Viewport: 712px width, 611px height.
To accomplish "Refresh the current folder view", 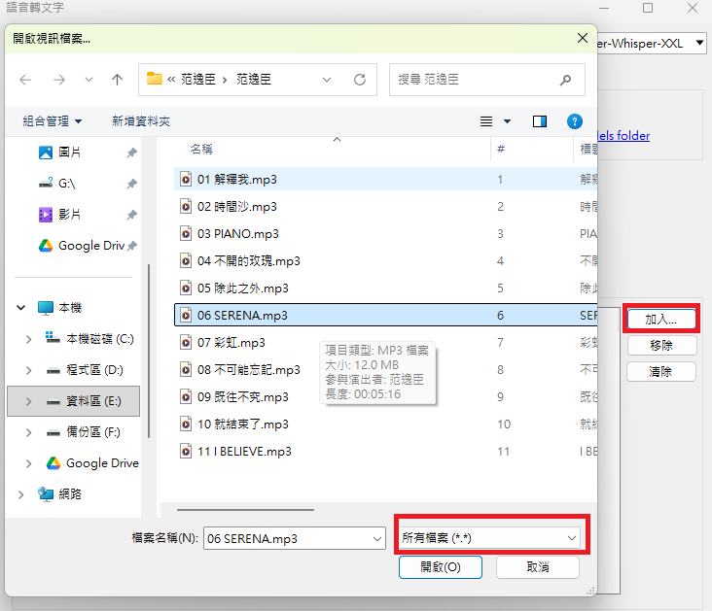I will (x=360, y=80).
